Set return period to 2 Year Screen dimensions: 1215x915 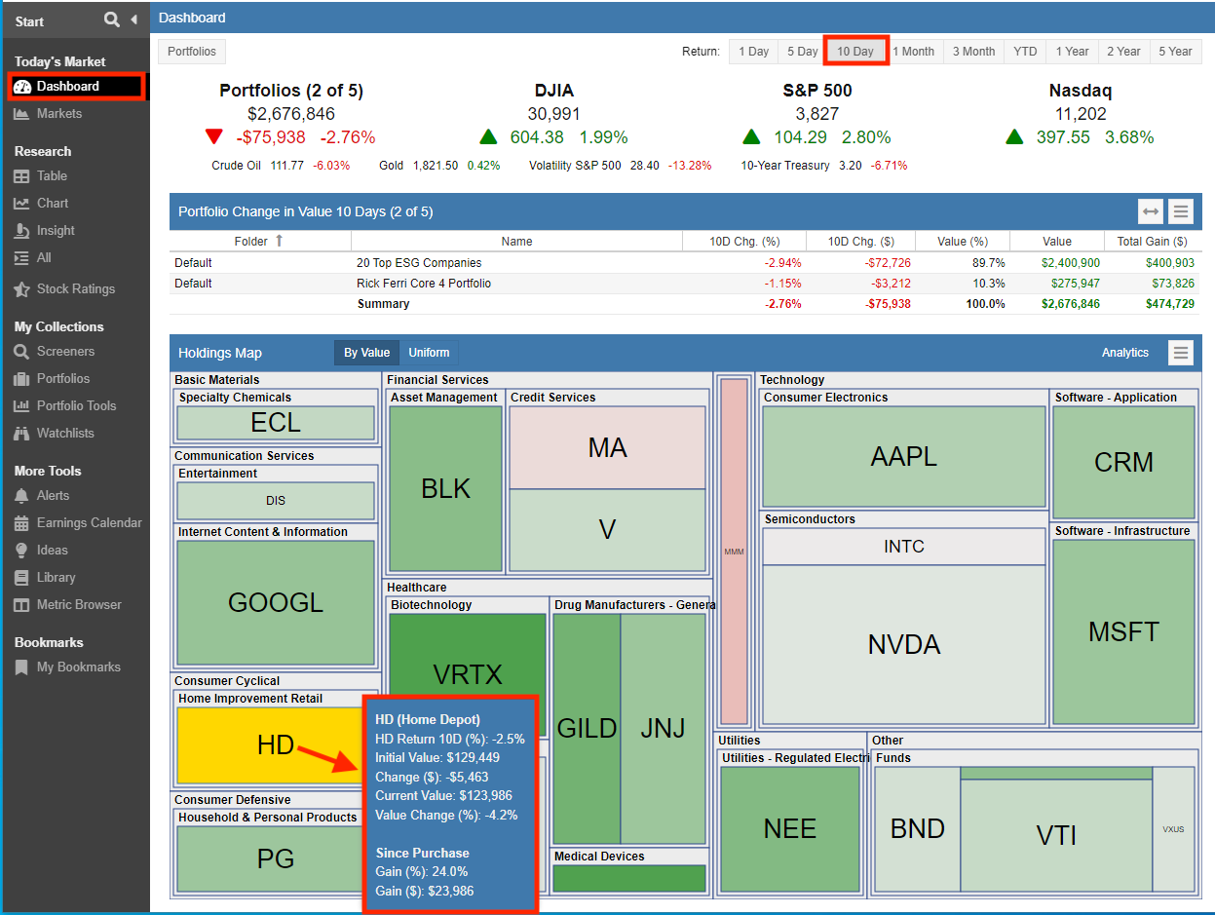(x=1123, y=52)
